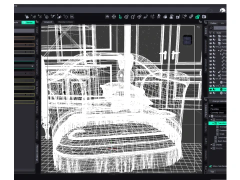Collapse the REAL node tree arrow

(x=217, y=86)
